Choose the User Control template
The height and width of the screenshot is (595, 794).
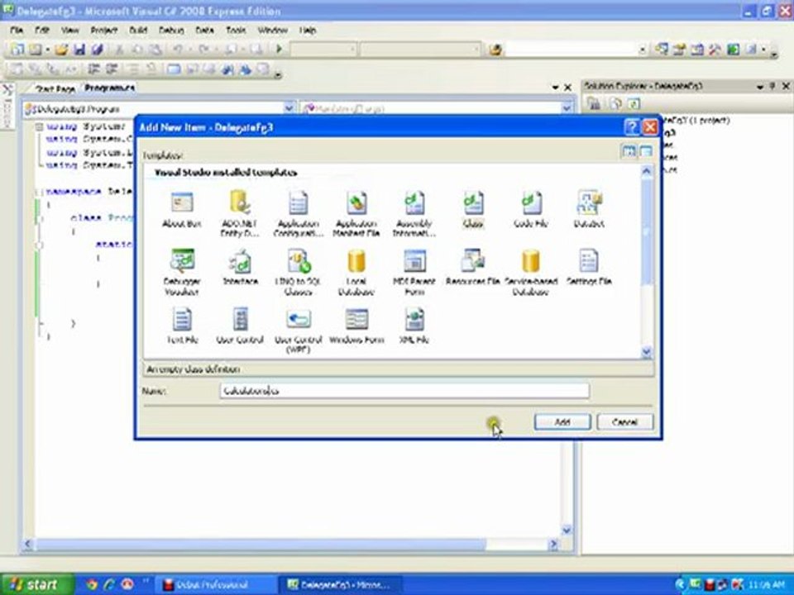240,326
